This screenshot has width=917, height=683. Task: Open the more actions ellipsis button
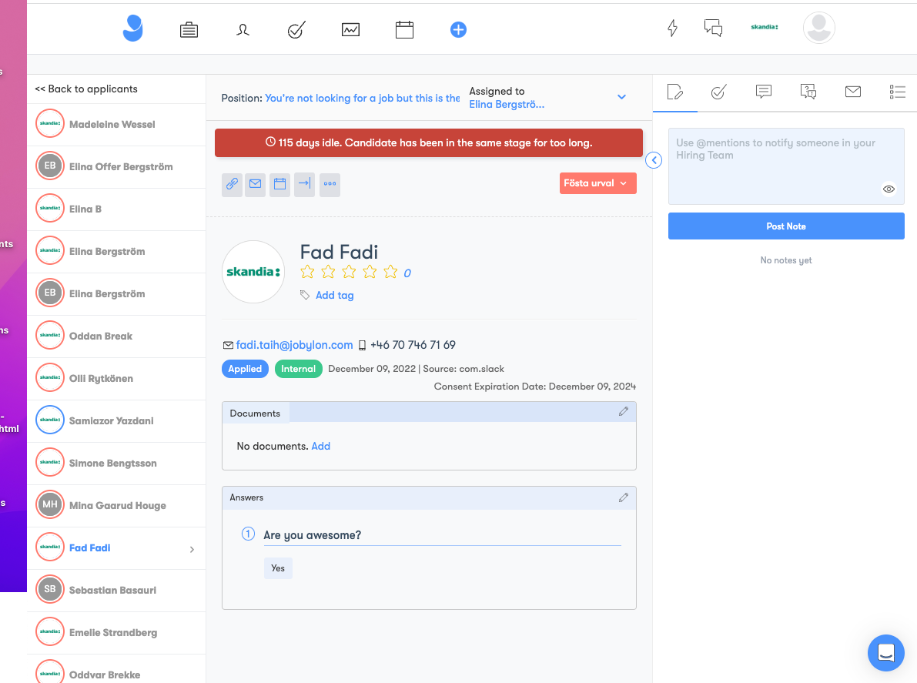click(330, 184)
